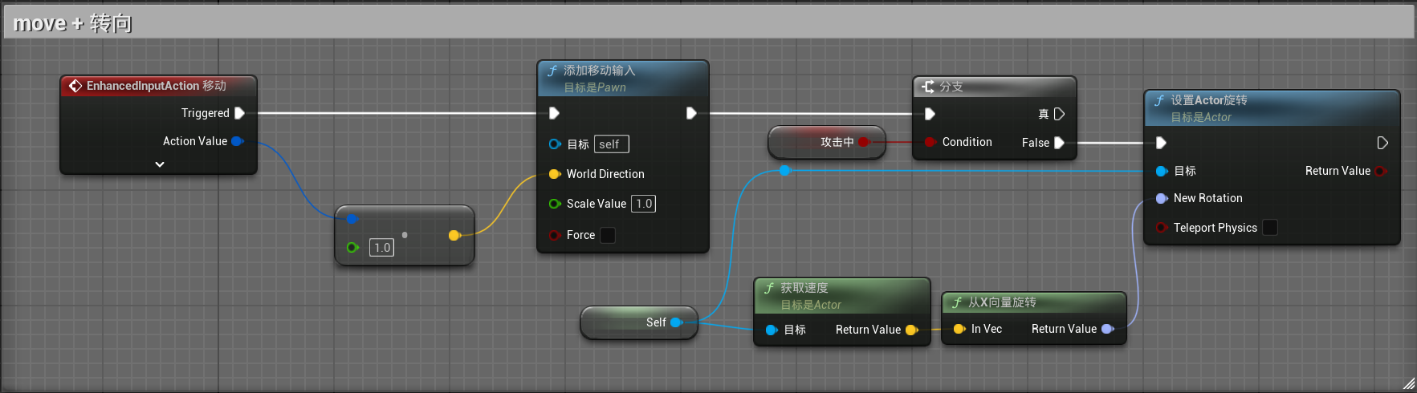Expand the EnhancedInputAction node's hidden pins
Viewport: 1417px width, 393px height.
(x=160, y=164)
